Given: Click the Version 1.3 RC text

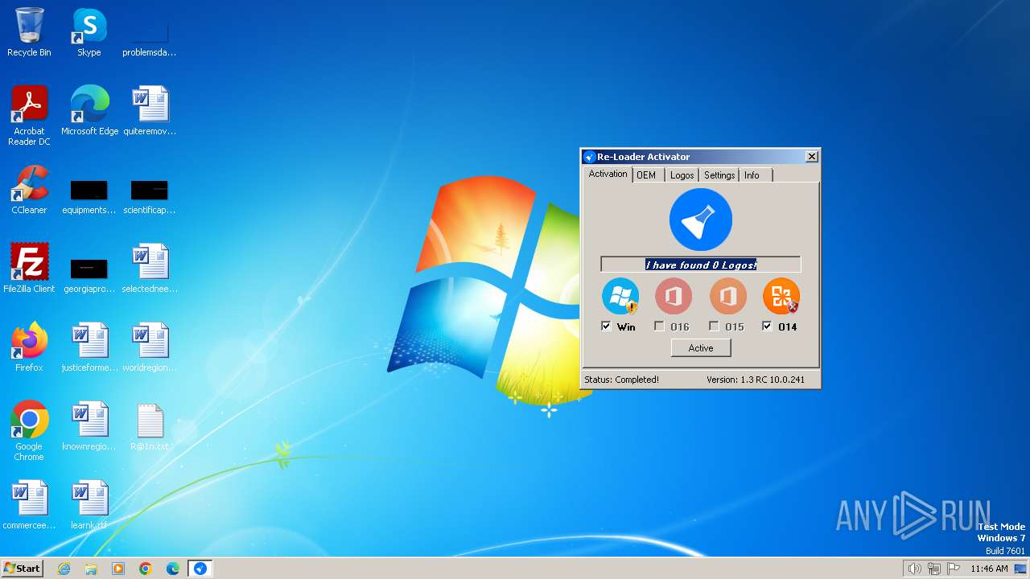Looking at the screenshot, I should pos(756,380).
